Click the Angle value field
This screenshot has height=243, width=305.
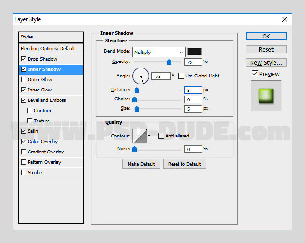click(161, 76)
